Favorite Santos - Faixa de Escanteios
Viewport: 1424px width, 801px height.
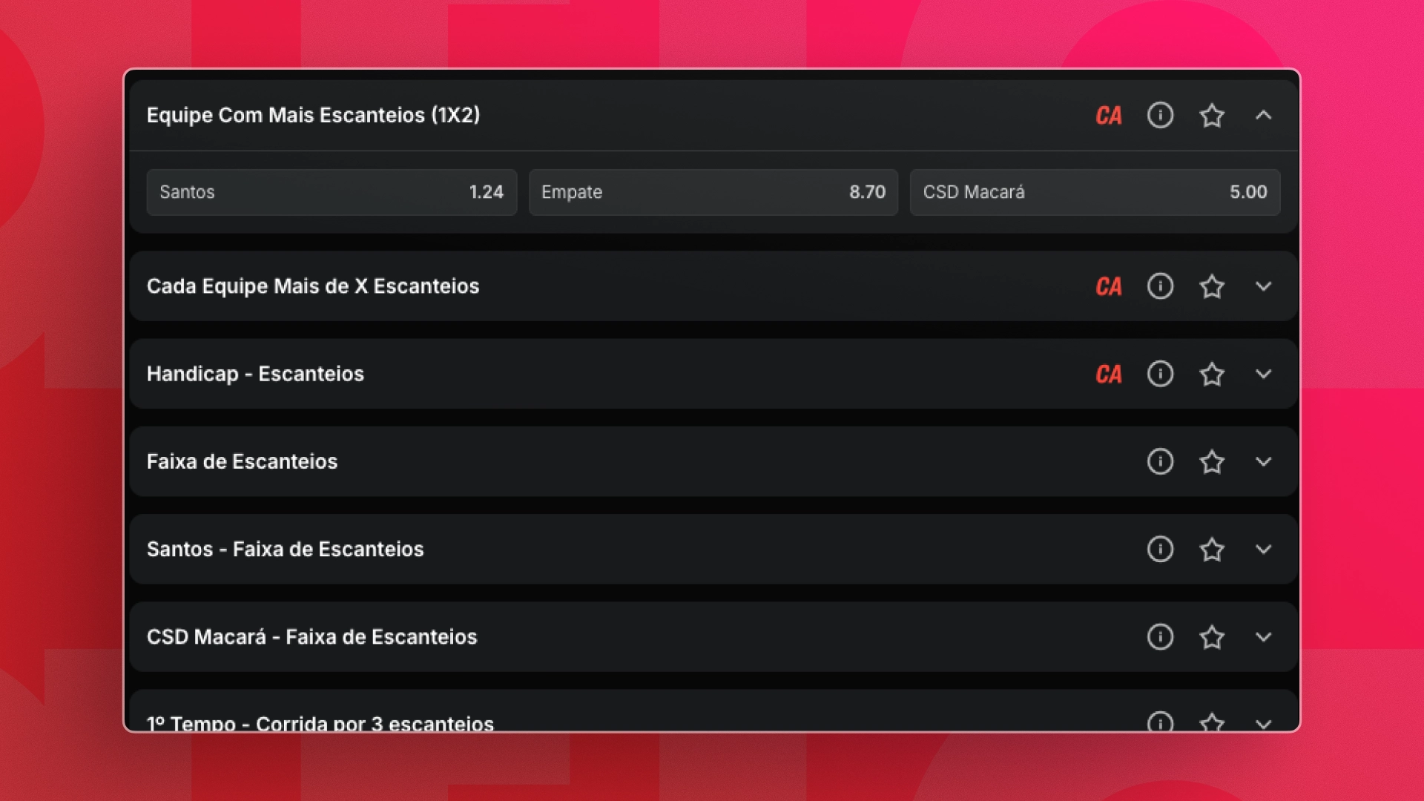(x=1212, y=548)
